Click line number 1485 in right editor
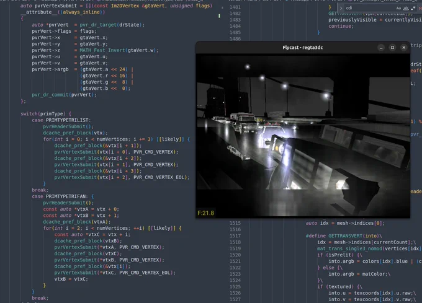 (235, 32)
